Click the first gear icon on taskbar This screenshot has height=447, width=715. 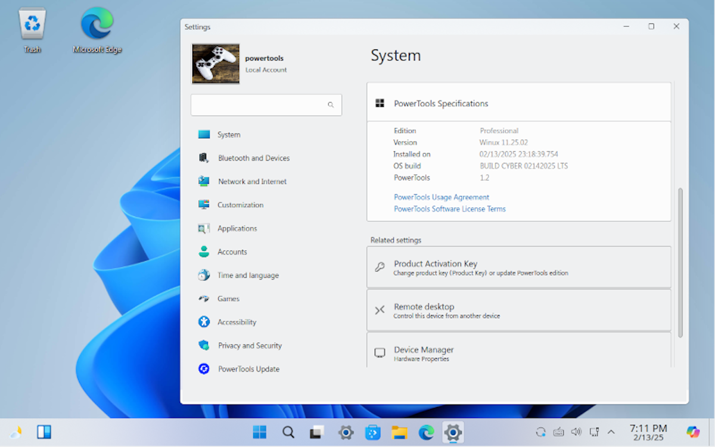pyautogui.click(x=346, y=433)
